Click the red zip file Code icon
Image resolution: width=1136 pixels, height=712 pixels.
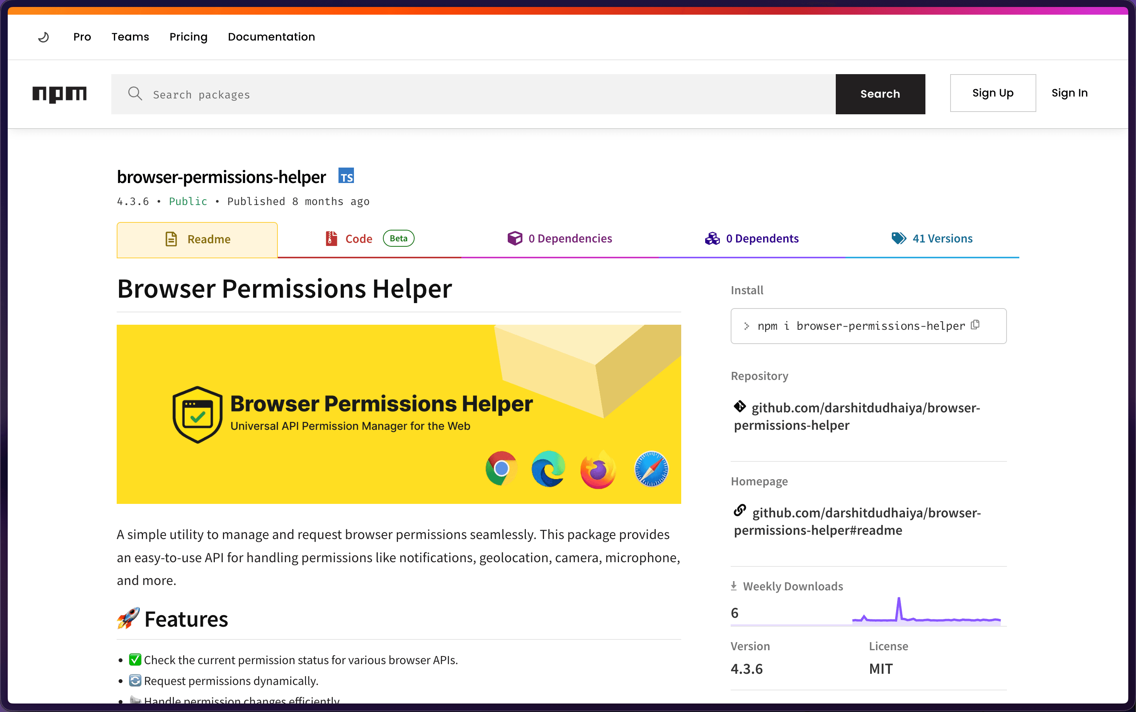[x=331, y=239]
